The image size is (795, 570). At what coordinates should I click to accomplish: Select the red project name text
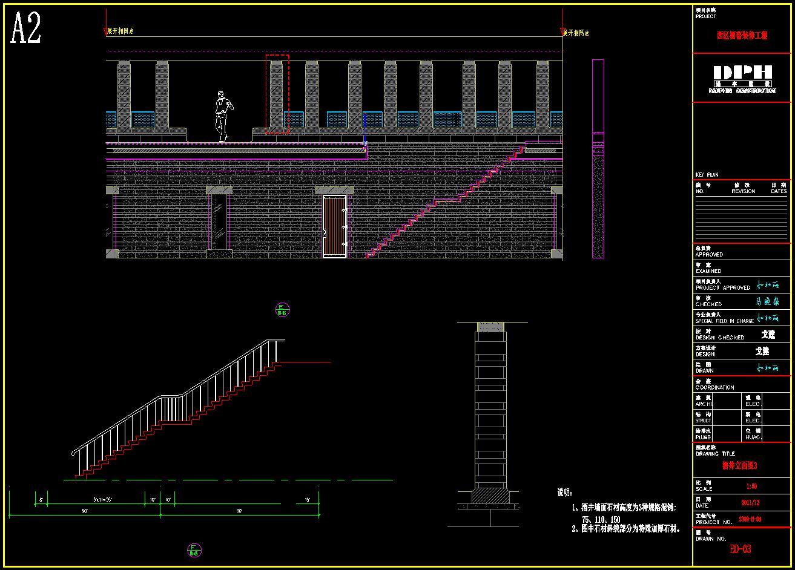coord(742,36)
